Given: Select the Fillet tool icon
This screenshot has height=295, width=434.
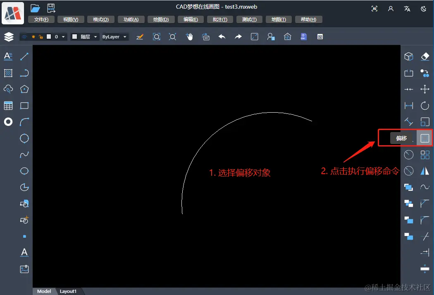Looking at the screenshot, I should tap(425, 220).
